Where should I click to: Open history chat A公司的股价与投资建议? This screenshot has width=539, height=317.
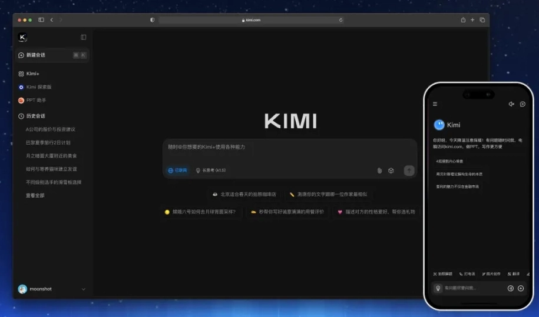click(51, 129)
